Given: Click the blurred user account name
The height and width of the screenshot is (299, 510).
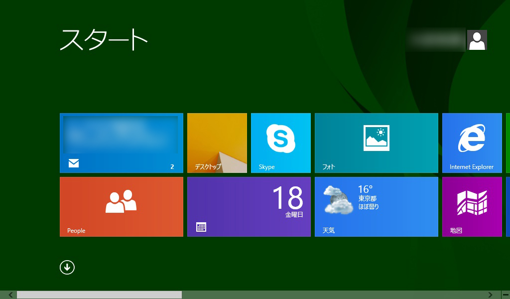Looking at the screenshot, I should point(435,40).
